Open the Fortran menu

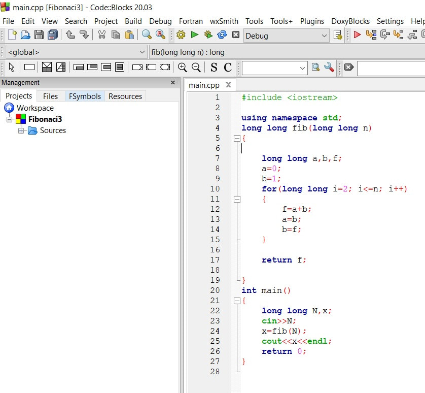point(191,21)
